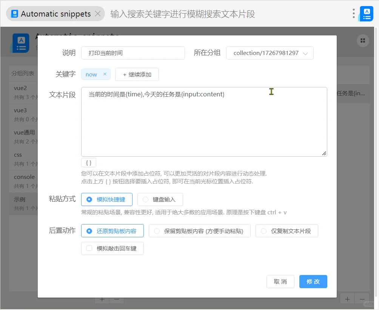Screen dimensions: 379x310
Task: Click the grid layout icon near top right
Action: click(363, 40)
